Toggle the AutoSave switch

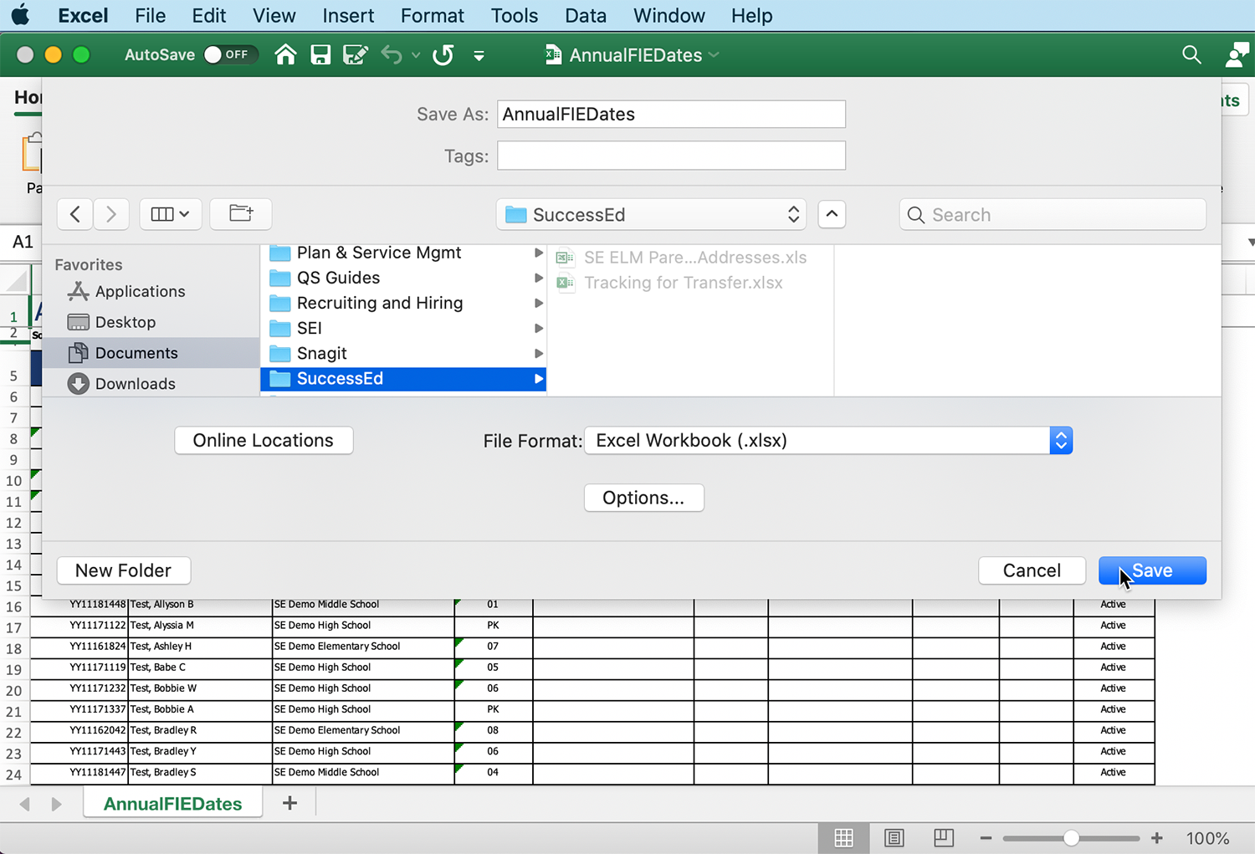pos(230,55)
